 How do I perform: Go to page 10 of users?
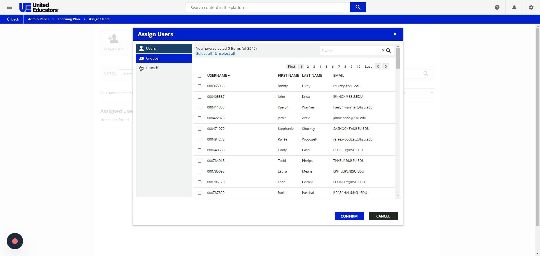(358, 67)
